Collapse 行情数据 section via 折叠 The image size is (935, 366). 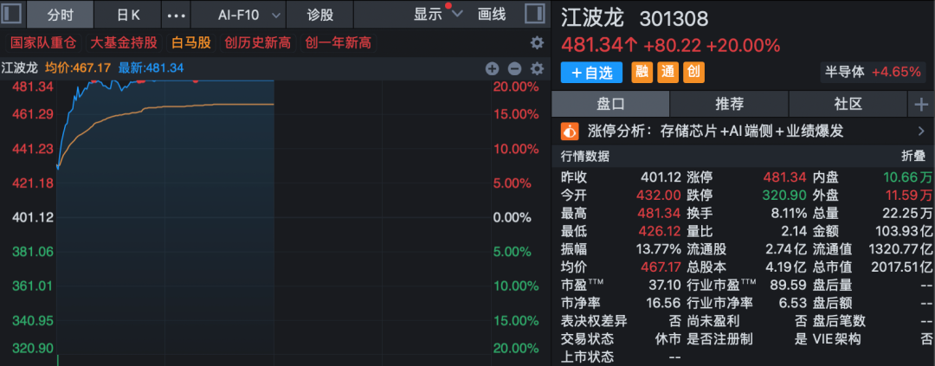click(x=913, y=157)
